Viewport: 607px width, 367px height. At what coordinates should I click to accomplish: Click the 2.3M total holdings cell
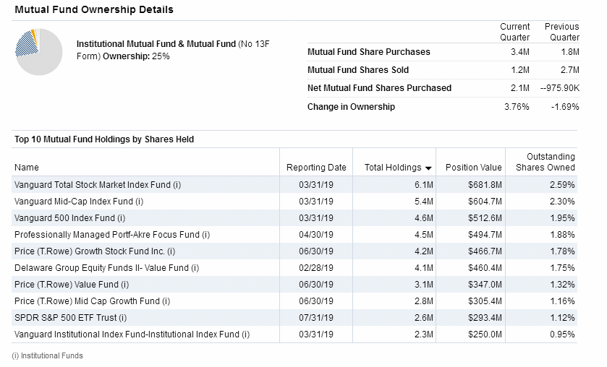pyautogui.click(x=424, y=334)
